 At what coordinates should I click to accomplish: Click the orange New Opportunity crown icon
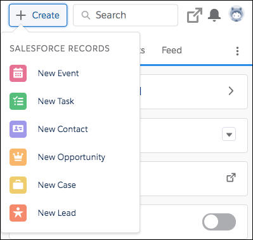tap(18, 157)
